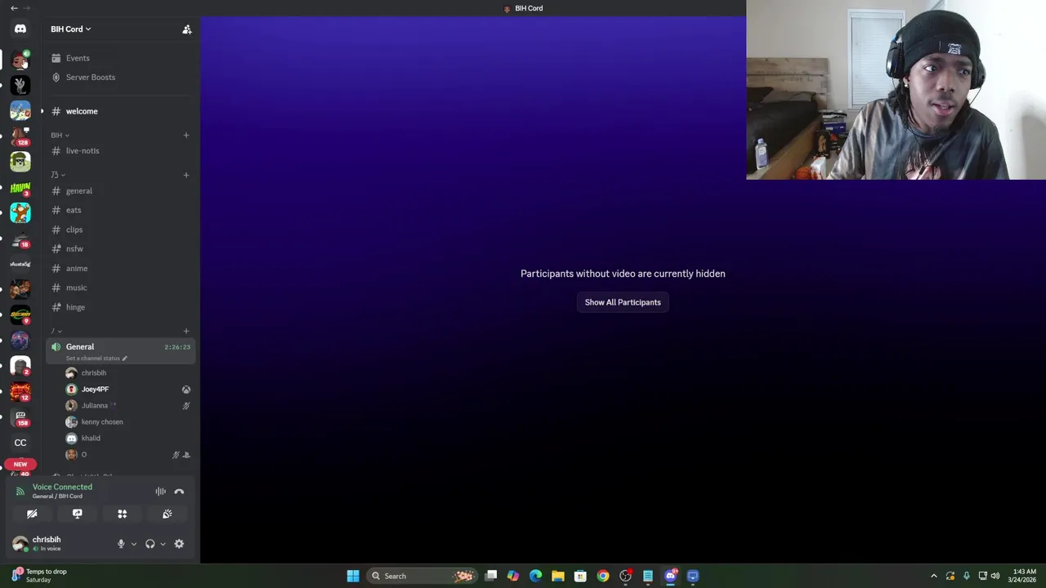This screenshot has width=1046, height=588.
Task: Click the invite members icon beside BIH Cord
Action: click(x=187, y=29)
